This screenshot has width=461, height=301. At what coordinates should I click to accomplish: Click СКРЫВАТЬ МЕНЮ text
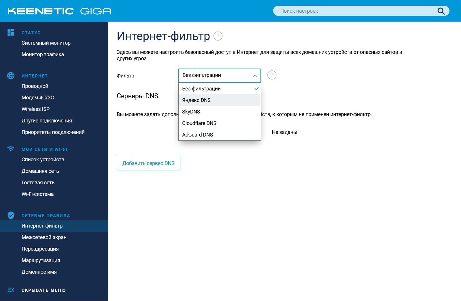[44, 290]
